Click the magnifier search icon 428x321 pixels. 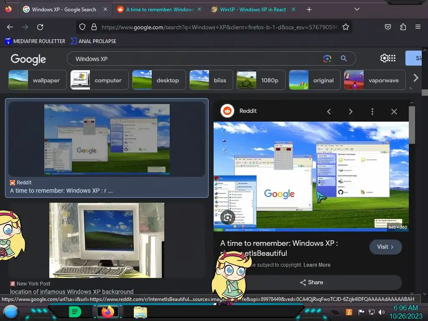344,59
